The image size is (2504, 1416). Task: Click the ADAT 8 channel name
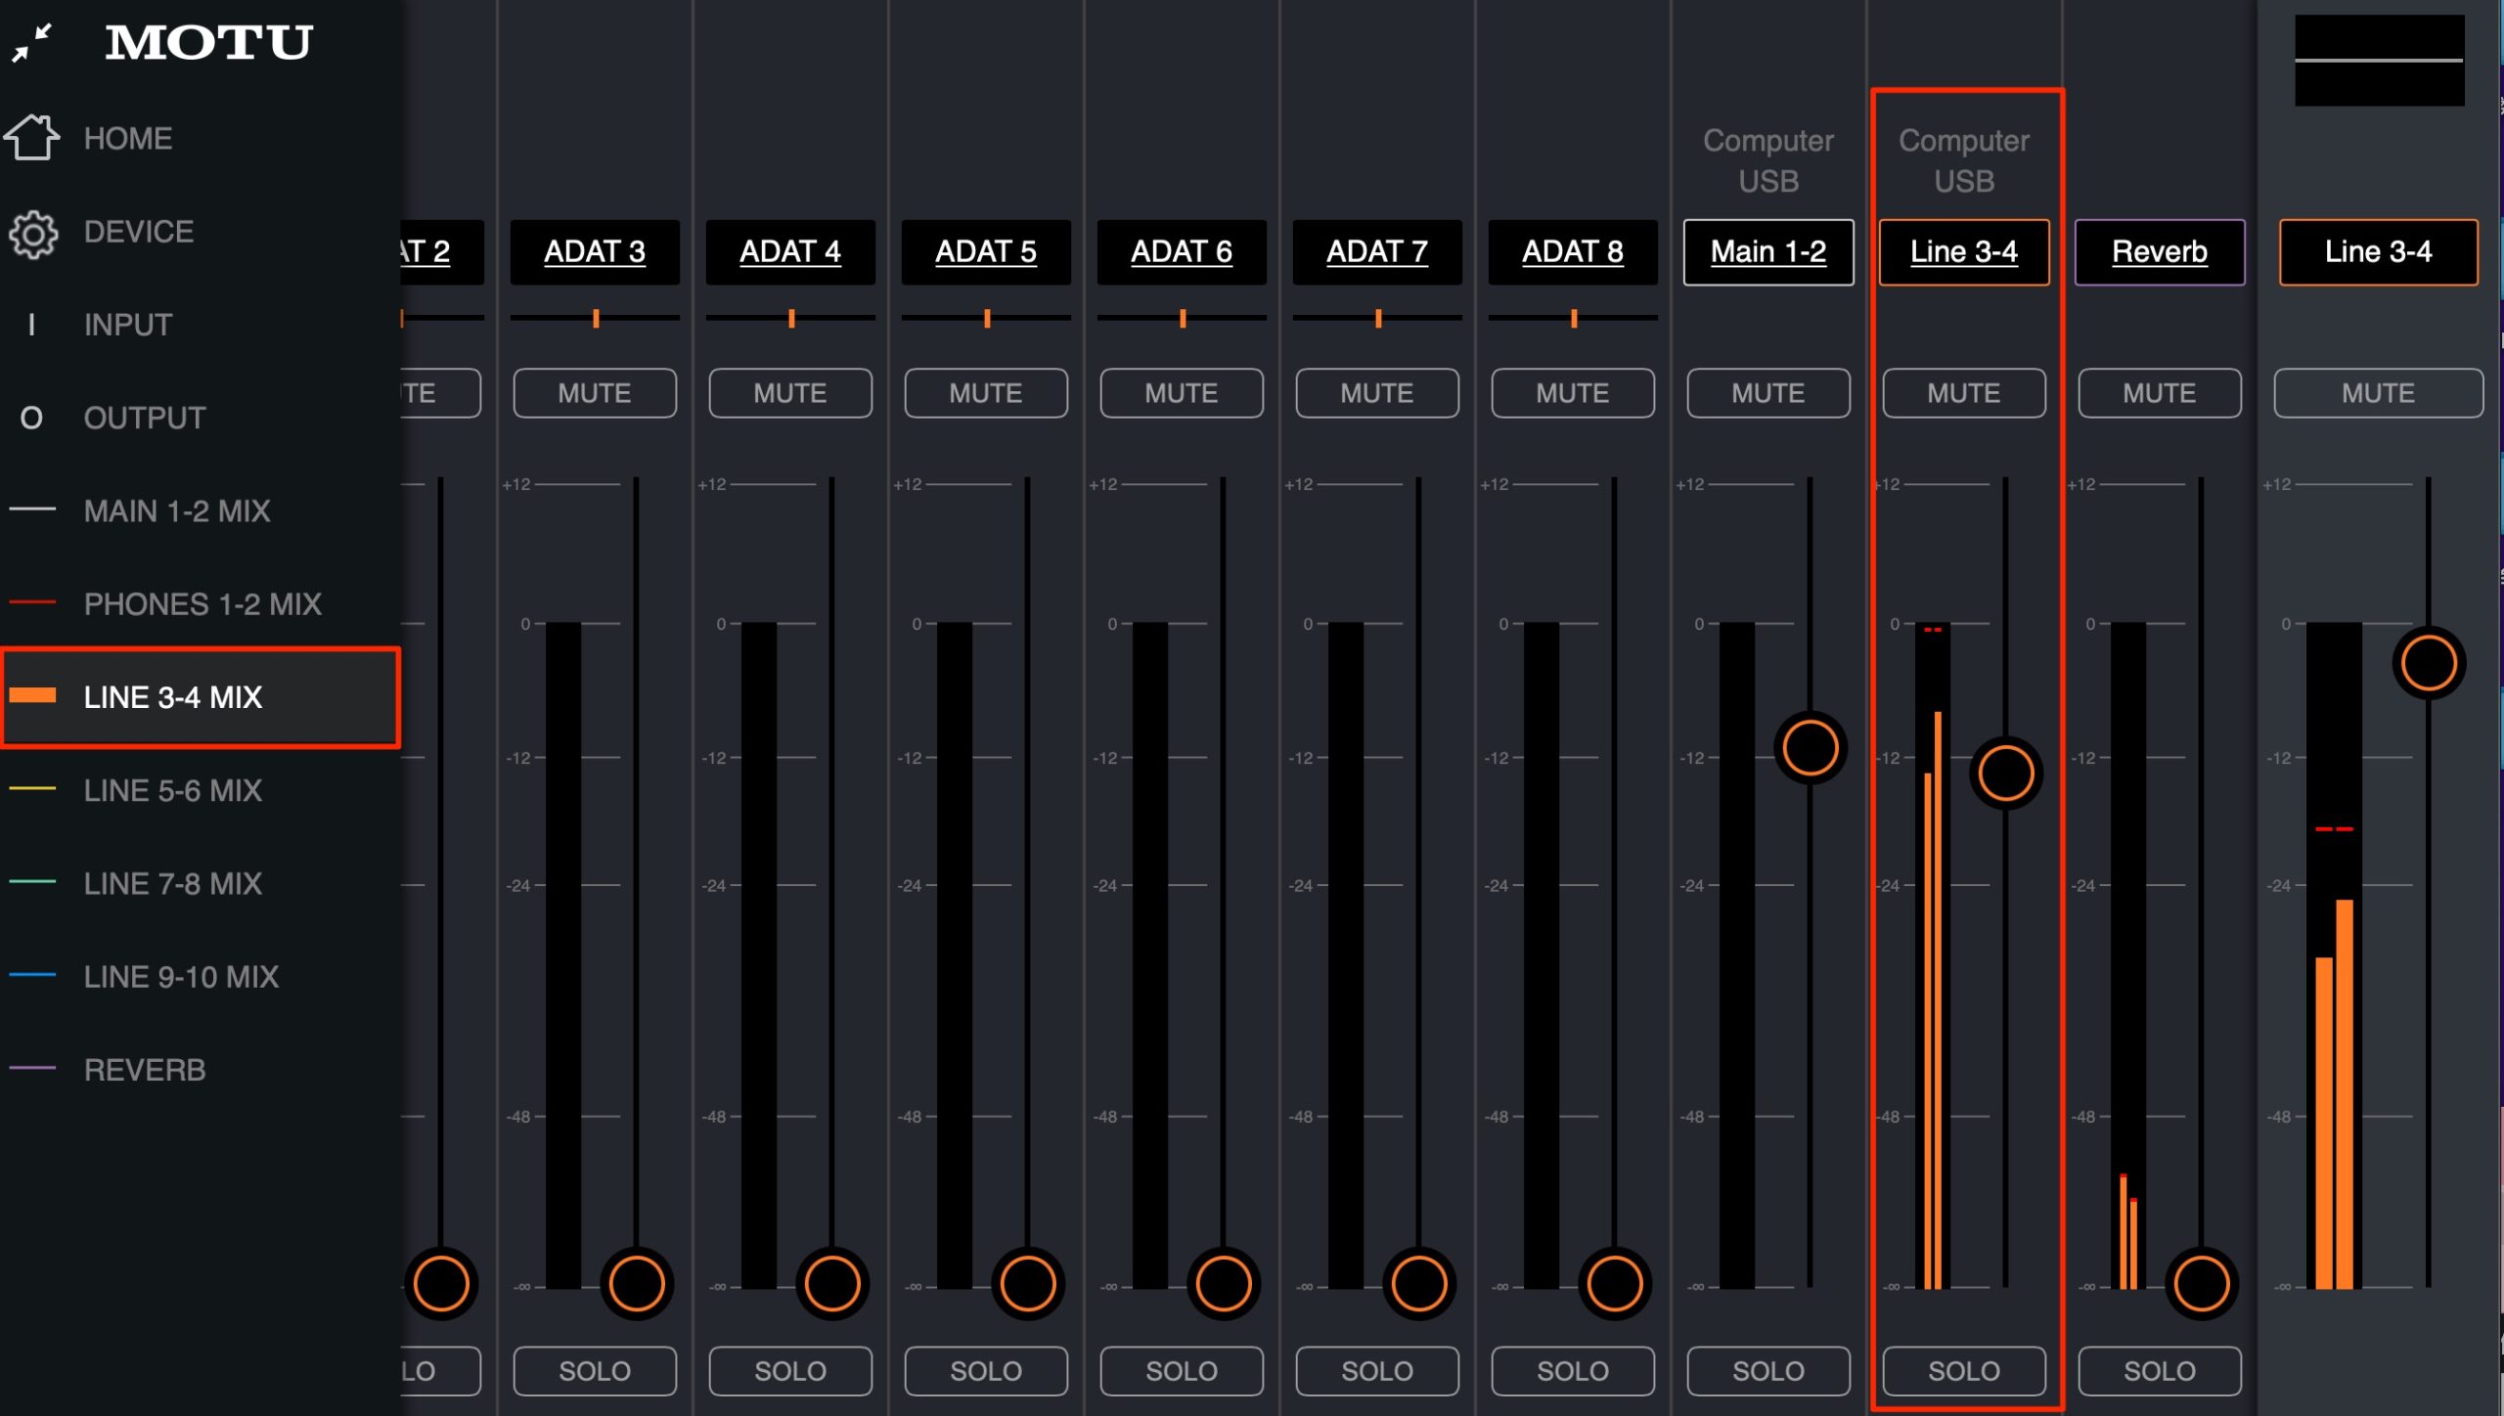[x=1573, y=252]
